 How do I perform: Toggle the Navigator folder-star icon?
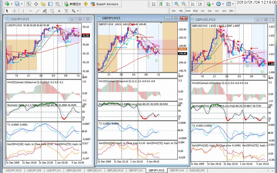click(x=43, y=4)
